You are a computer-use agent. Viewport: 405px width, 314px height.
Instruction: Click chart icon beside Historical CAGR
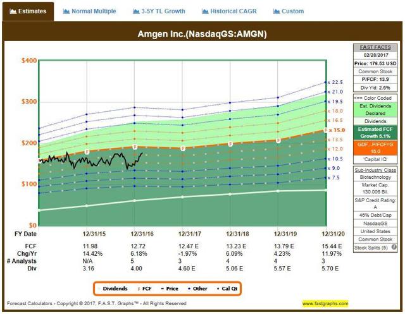205,11
